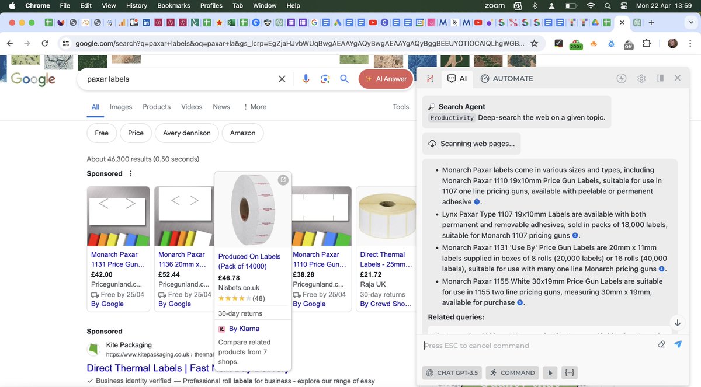Click the AI Answer button
This screenshot has width=701, height=387.
click(386, 79)
